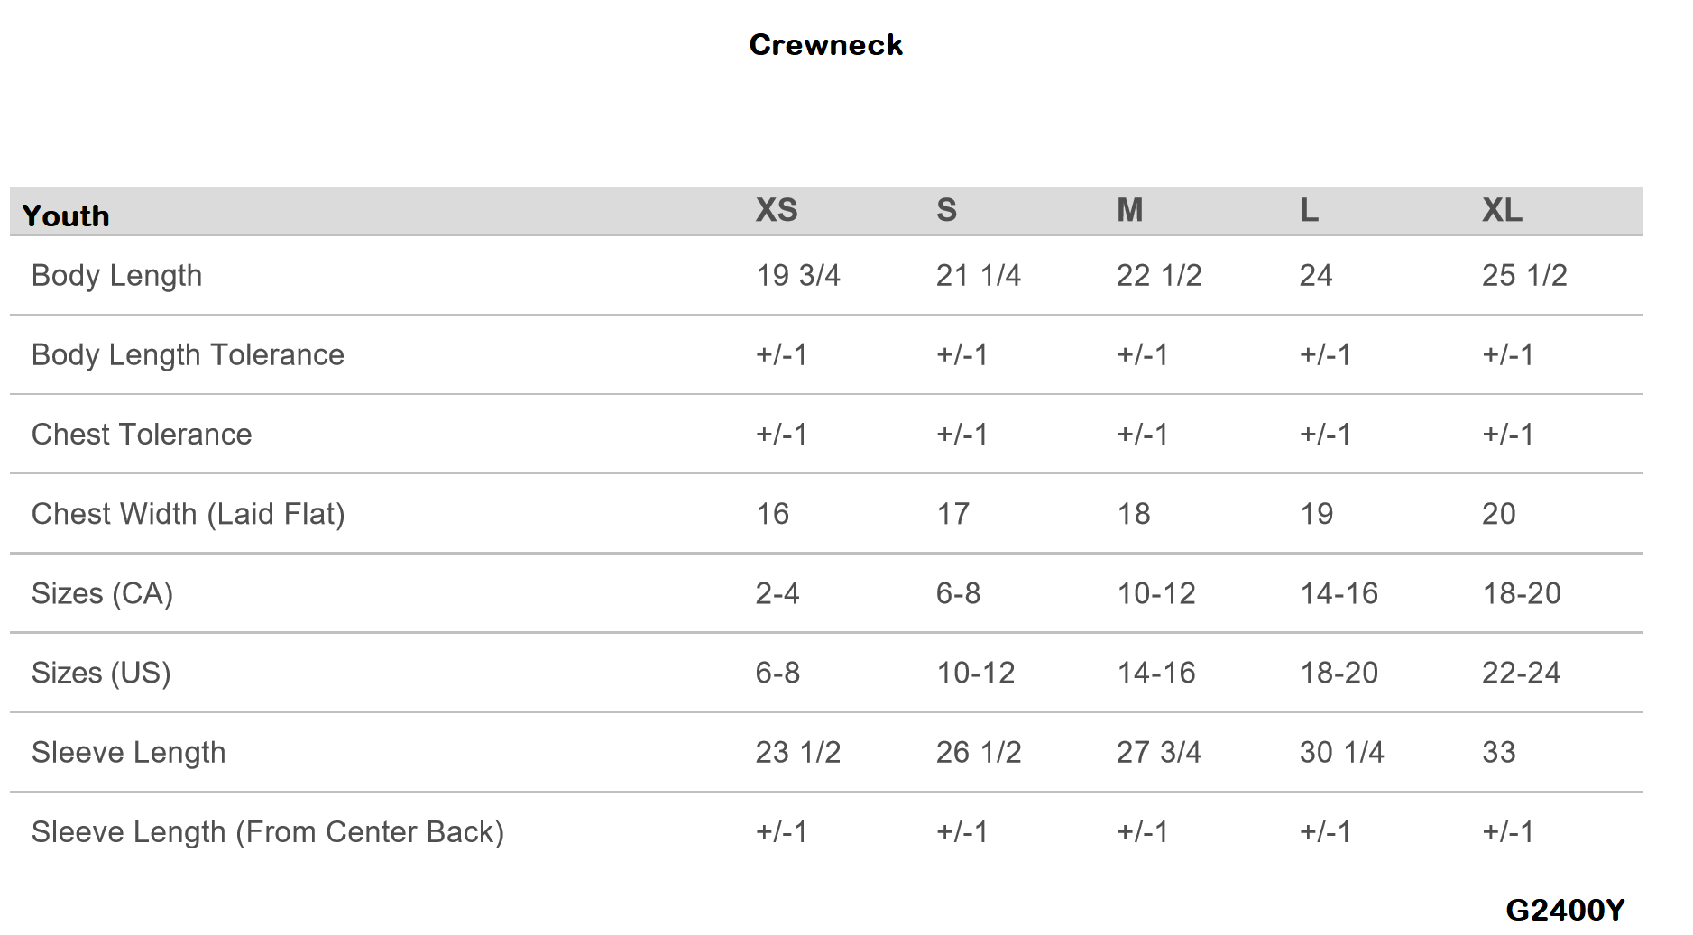Click XS body length value 19 3/4
Image resolution: width=1693 pixels, height=935 pixels.
(797, 276)
